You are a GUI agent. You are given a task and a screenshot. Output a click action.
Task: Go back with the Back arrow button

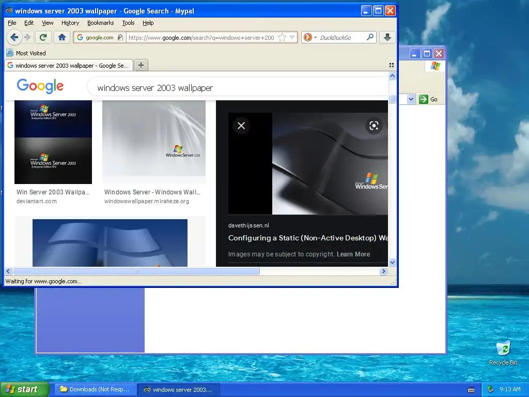14,37
